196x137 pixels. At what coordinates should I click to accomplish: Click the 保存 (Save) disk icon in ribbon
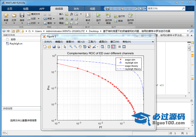click(22, 15)
